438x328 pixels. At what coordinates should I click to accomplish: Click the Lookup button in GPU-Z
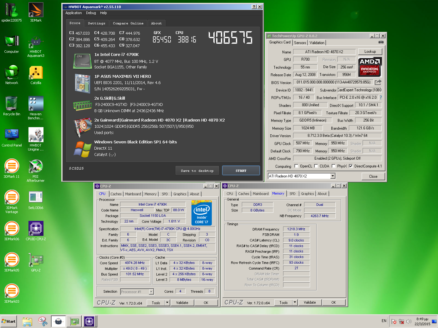[x=370, y=52]
